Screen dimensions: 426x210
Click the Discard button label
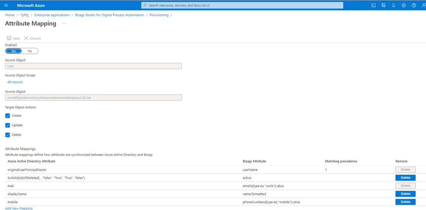coord(35,38)
